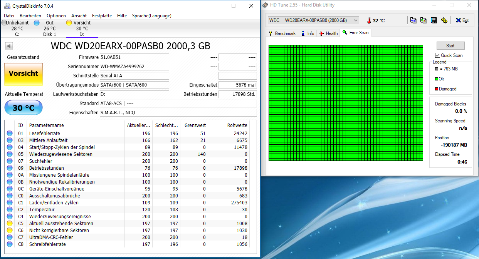479x259 pixels.
Task: Click the previous disk arrow in CrystalDiskInfo
Action: pos(9,46)
